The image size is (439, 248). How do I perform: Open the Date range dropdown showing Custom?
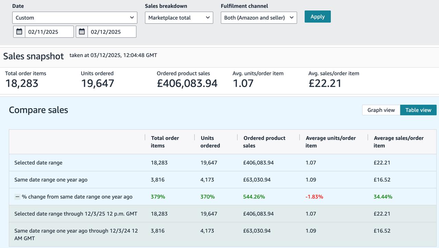pyautogui.click(x=74, y=18)
